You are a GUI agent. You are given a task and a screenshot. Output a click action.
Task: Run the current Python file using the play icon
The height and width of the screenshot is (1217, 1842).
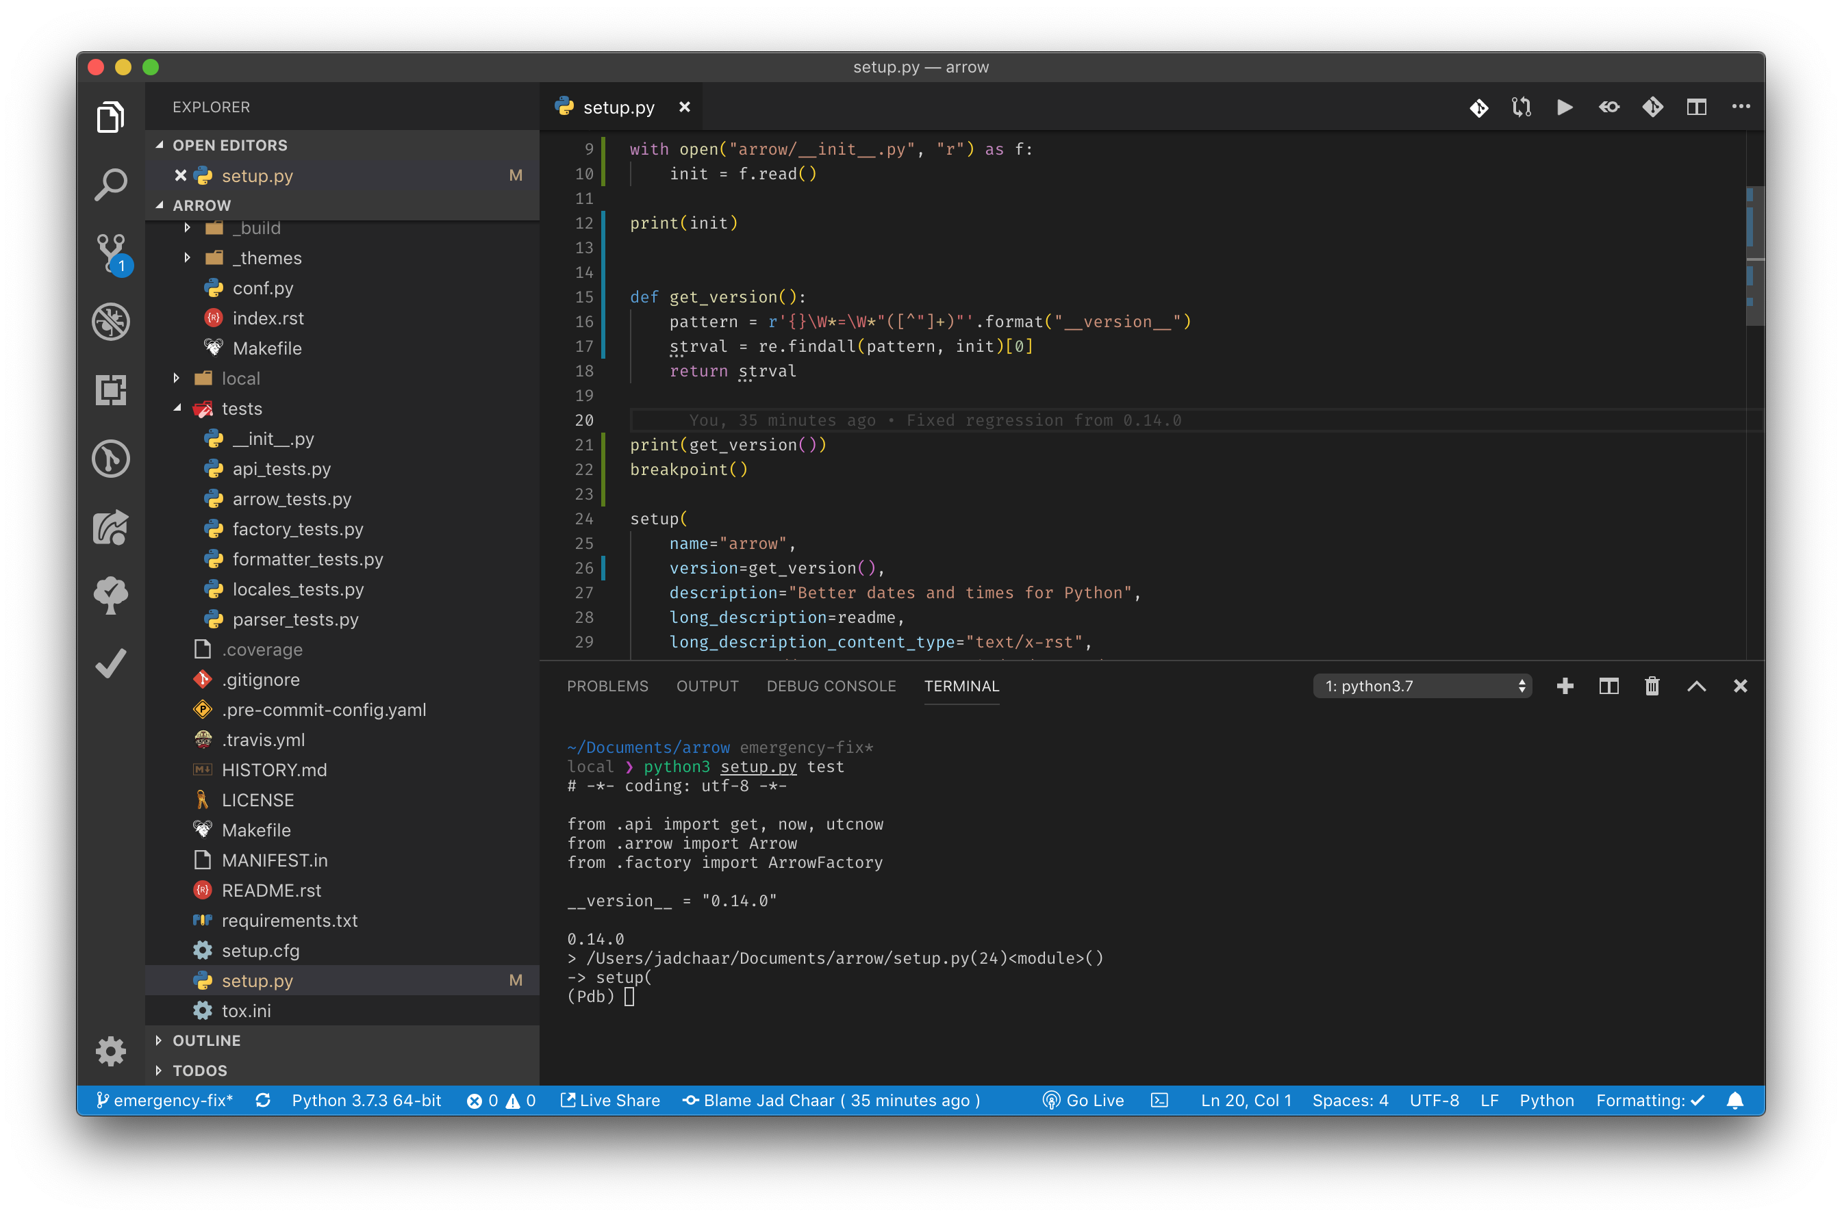(x=1565, y=107)
